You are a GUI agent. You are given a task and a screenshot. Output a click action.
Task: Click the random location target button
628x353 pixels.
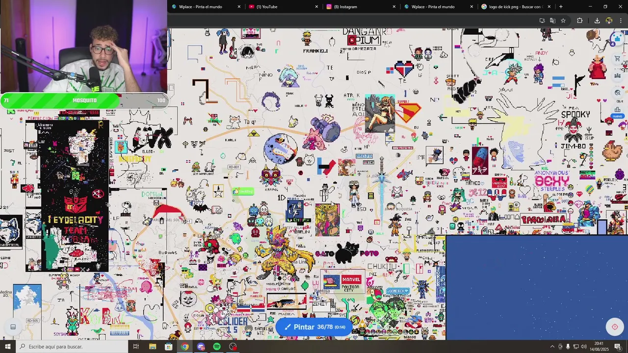click(x=615, y=327)
